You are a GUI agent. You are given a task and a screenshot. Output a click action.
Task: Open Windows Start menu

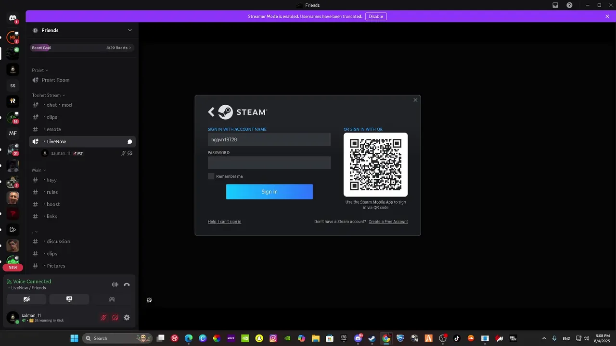pyautogui.click(x=74, y=338)
